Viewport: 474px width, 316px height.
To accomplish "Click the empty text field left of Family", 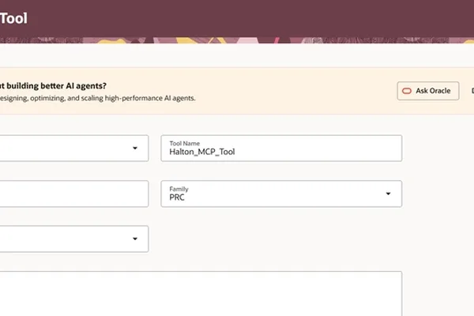I will tap(74, 194).
